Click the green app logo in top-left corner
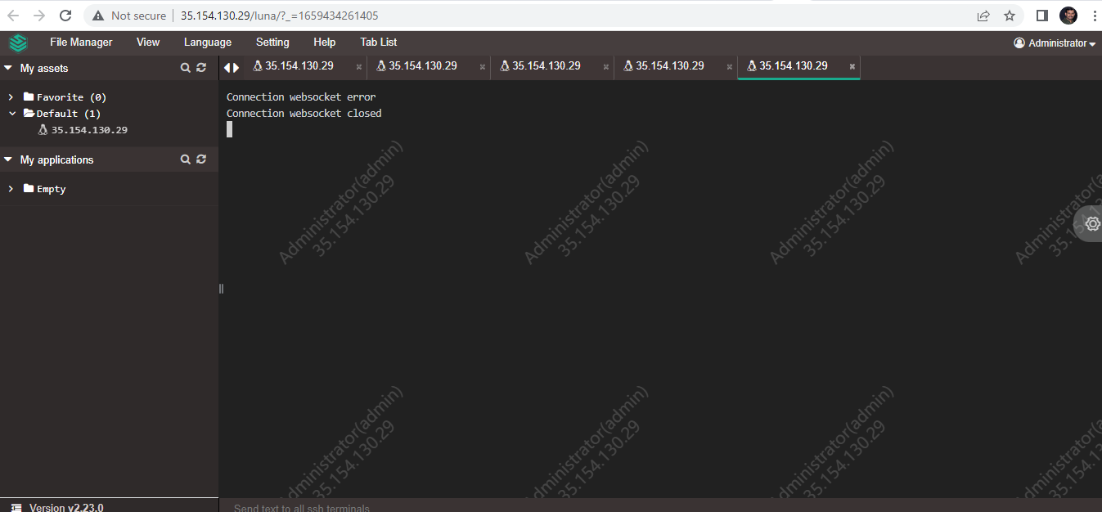1102x512 pixels. coord(17,42)
